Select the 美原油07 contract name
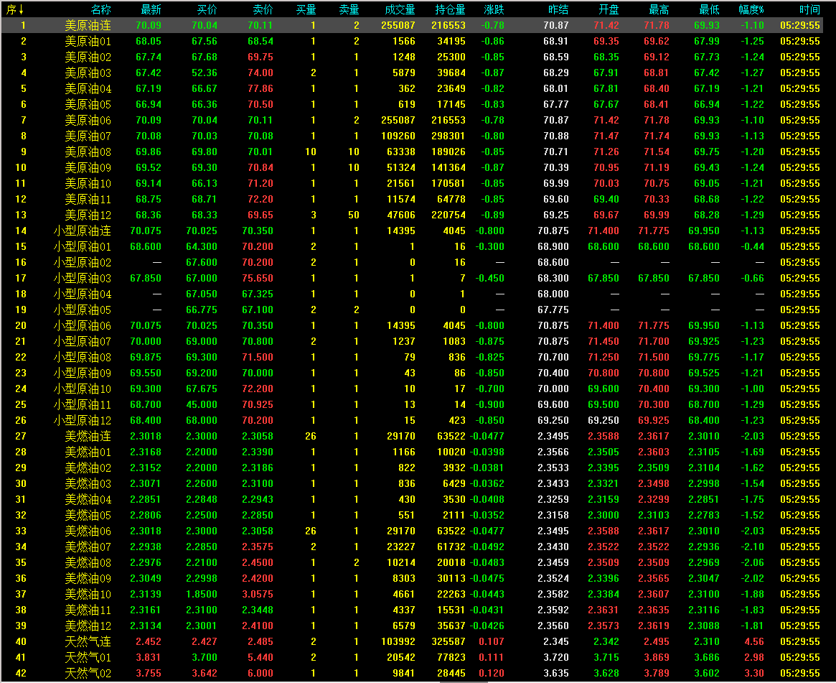The height and width of the screenshot is (683, 836). 88,136
